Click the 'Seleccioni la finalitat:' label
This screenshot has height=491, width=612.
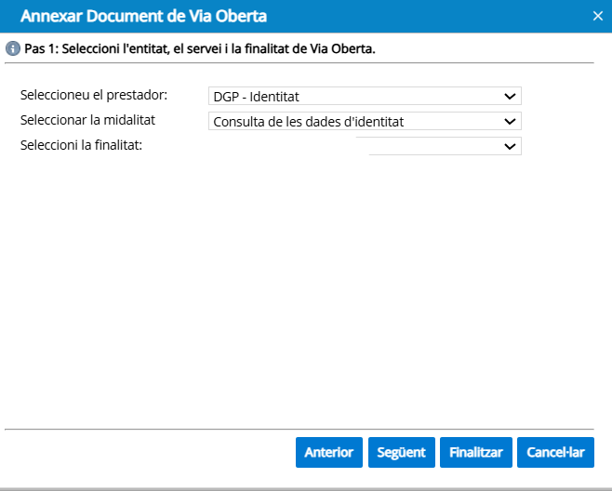pos(80,145)
